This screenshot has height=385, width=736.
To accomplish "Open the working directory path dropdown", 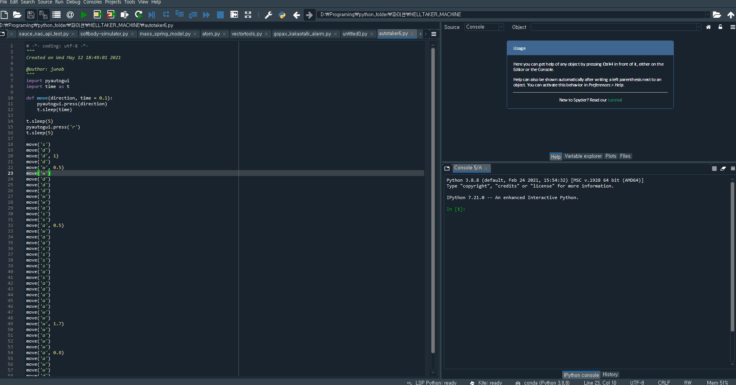I will tap(707, 15).
